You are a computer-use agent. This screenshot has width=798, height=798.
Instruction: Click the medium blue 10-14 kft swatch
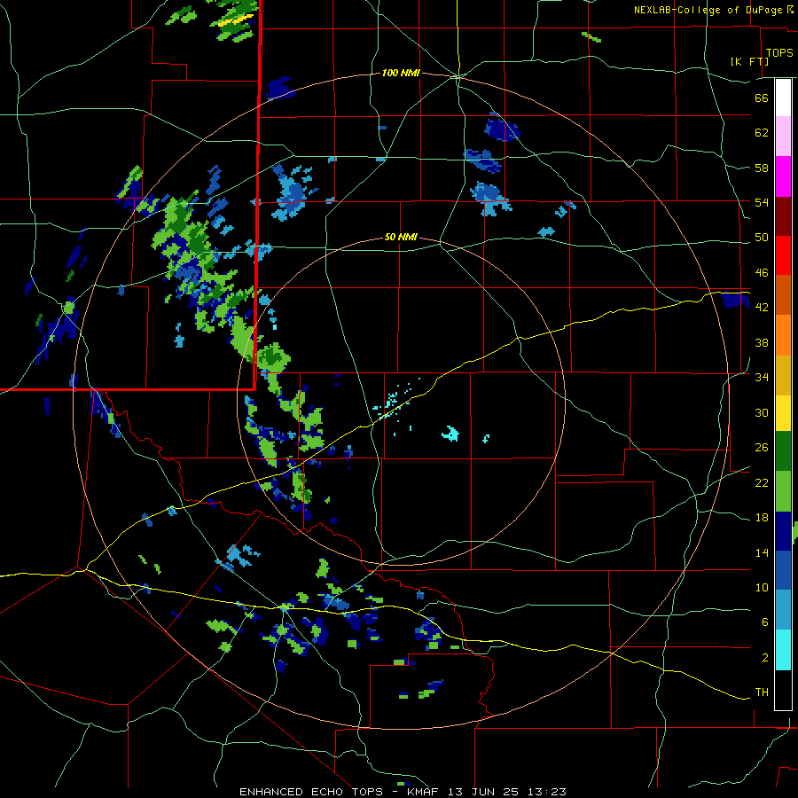783,570
